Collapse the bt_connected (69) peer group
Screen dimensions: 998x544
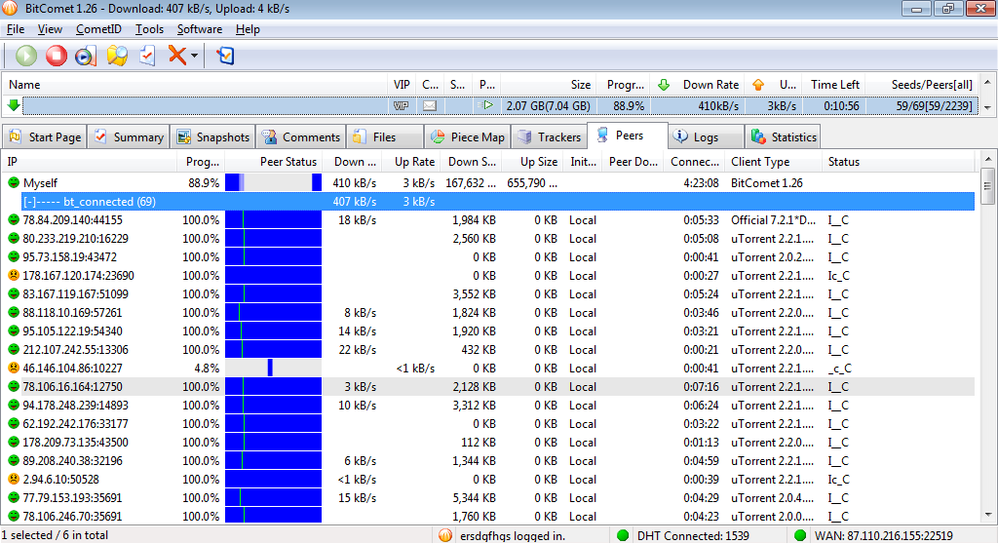click(x=38, y=202)
